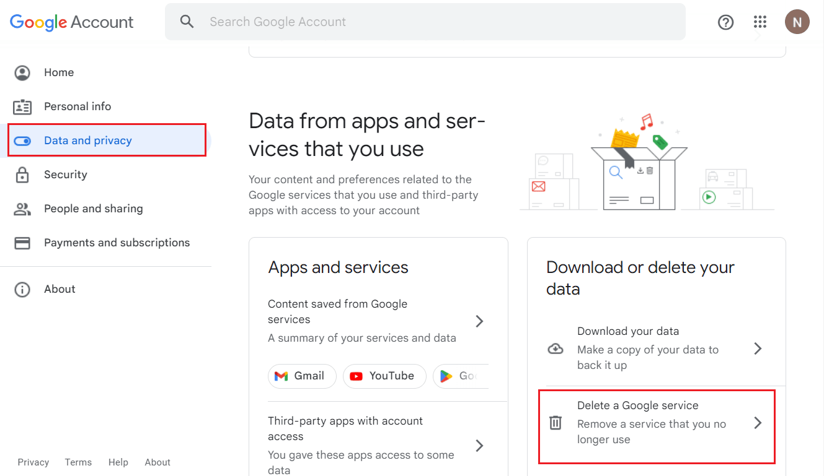
Task: Click the About info icon
Action: 22,289
